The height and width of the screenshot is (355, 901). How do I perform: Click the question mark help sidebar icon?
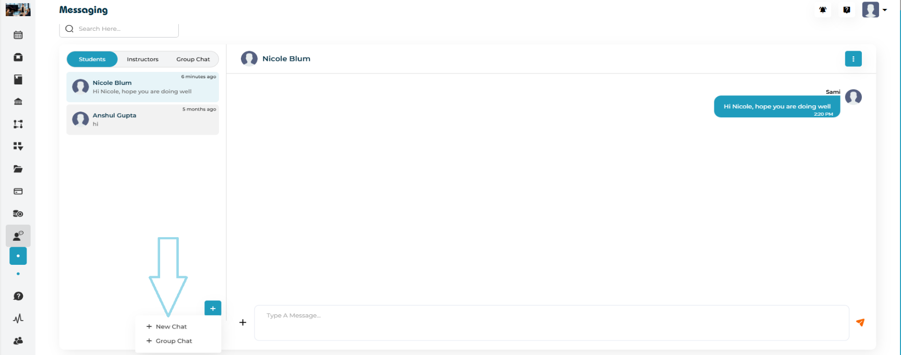pyautogui.click(x=18, y=296)
